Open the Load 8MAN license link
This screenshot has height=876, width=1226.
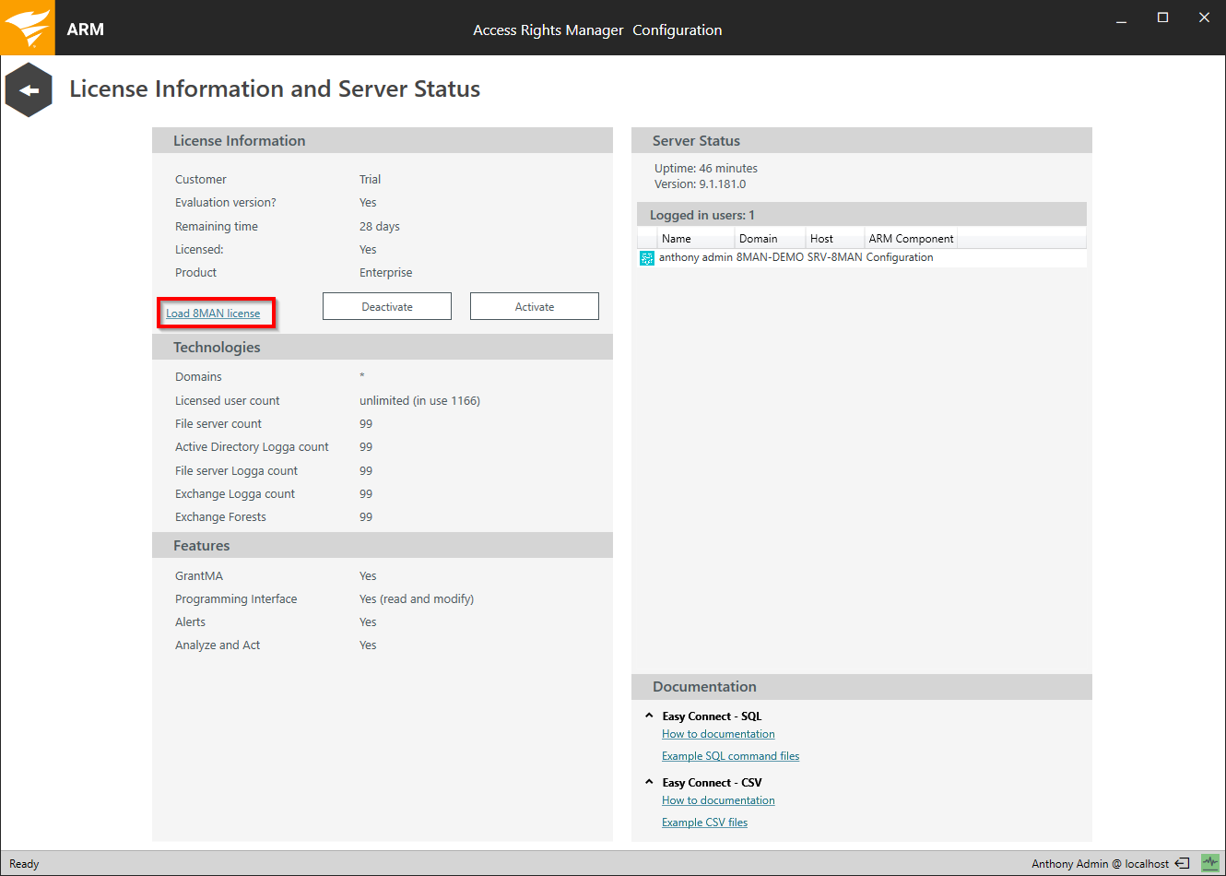[213, 314]
